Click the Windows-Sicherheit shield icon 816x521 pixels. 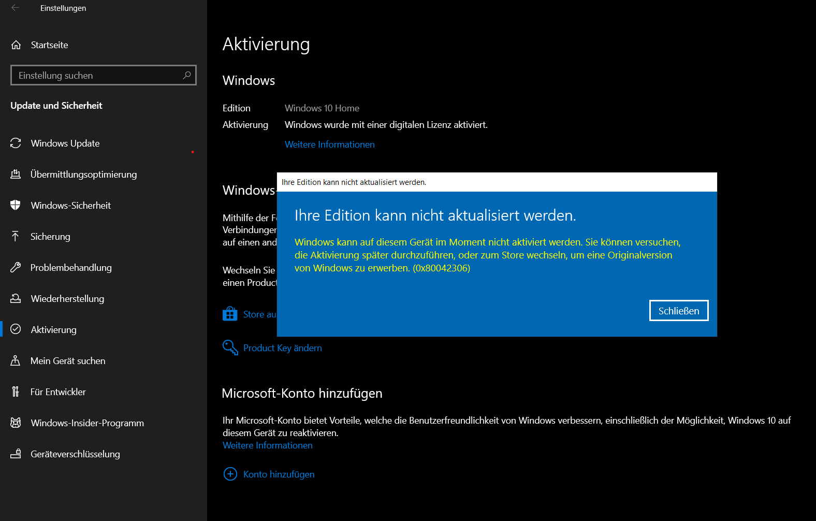16,205
